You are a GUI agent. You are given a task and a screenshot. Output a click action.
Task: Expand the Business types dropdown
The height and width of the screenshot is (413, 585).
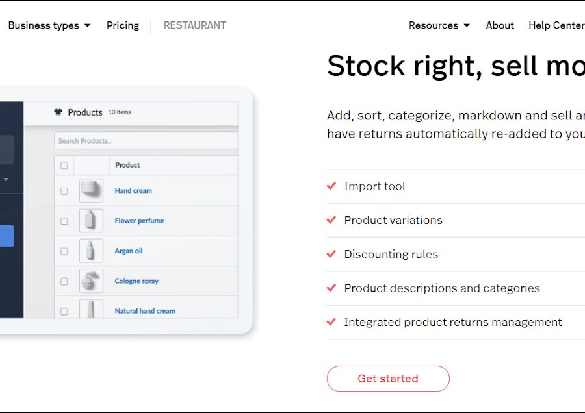pos(49,25)
